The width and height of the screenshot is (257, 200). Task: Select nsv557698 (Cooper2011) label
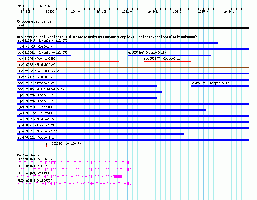click(x=210, y=83)
